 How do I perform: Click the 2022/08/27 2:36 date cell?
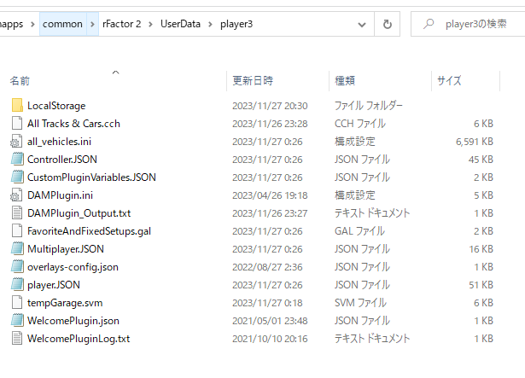pyautogui.click(x=267, y=267)
